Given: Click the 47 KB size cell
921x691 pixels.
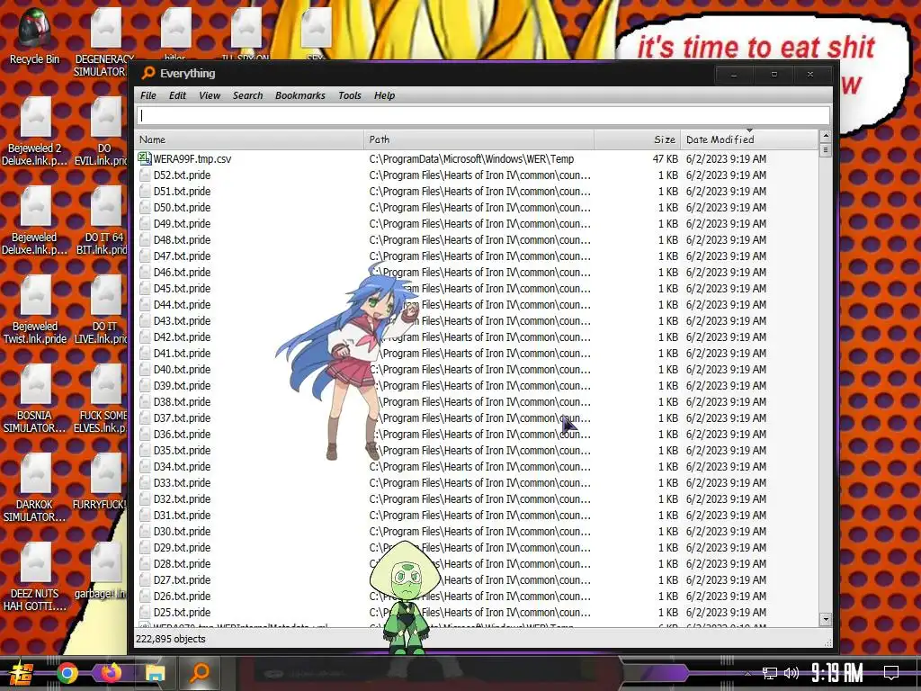Looking at the screenshot, I should click(666, 158).
